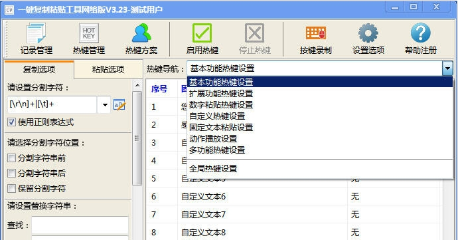The image size is (460, 240).
Task: Select 动作播放设置 from list
Action: coord(320,139)
